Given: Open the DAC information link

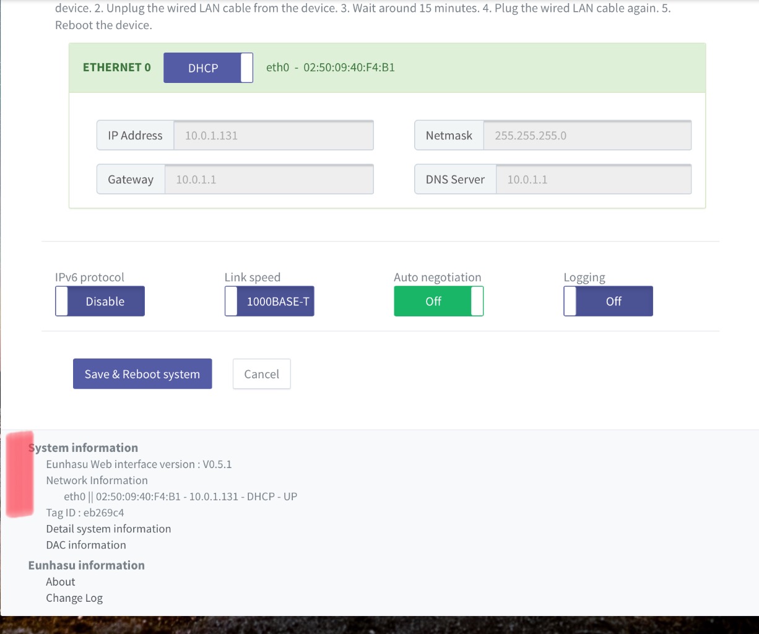Looking at the screenshot, I should tap(86, 545).
